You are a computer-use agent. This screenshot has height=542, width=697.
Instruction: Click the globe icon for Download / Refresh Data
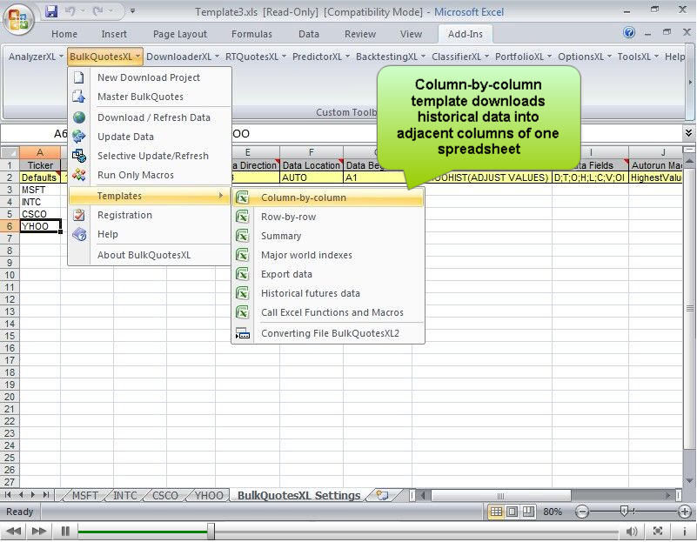pyautogui.click(x=79, y=117)
